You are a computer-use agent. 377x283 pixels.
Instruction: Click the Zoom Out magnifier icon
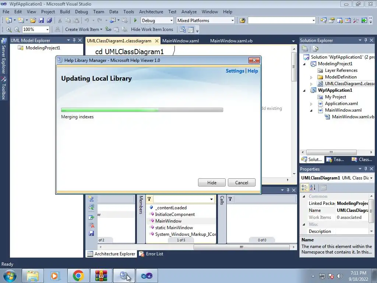click(x=17, y=29)
